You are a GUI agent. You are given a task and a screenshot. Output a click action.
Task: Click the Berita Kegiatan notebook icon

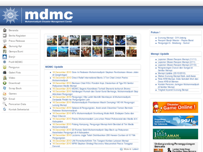(5, 36)
